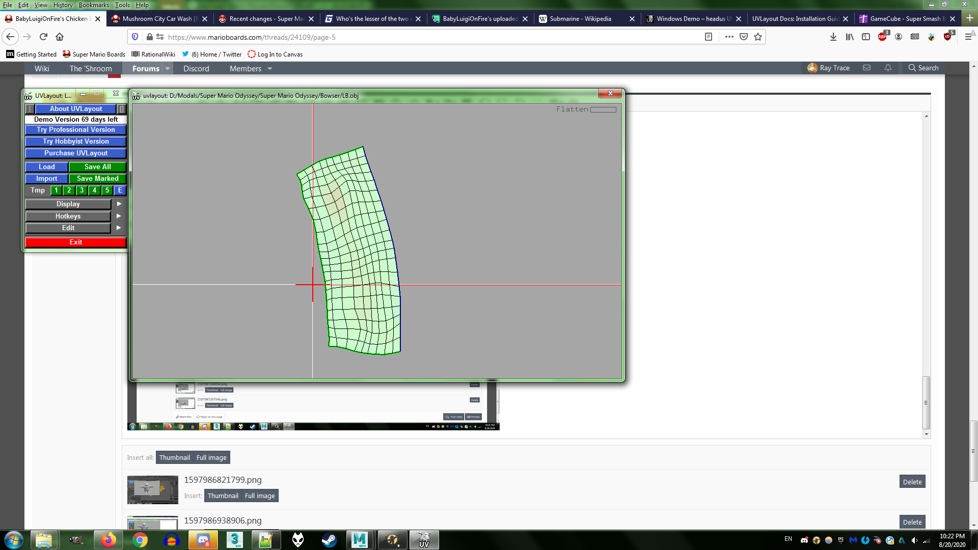Open Audacity from the taskbar
Screen dimensions: 978x550
tap(171, 540)
